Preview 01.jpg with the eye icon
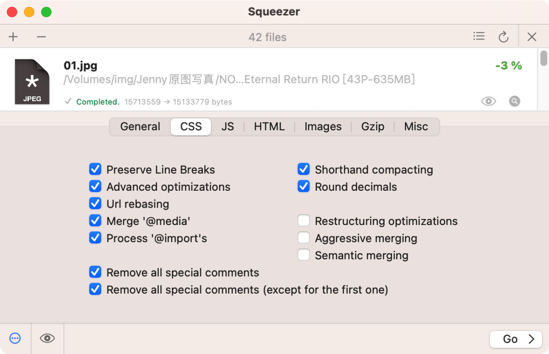Image resolution: width=549 pixels, height=354 pixels. point(489,101)
